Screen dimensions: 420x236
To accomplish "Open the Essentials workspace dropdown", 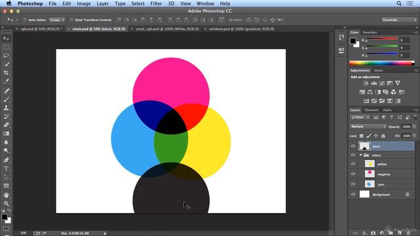I will 400,20.
